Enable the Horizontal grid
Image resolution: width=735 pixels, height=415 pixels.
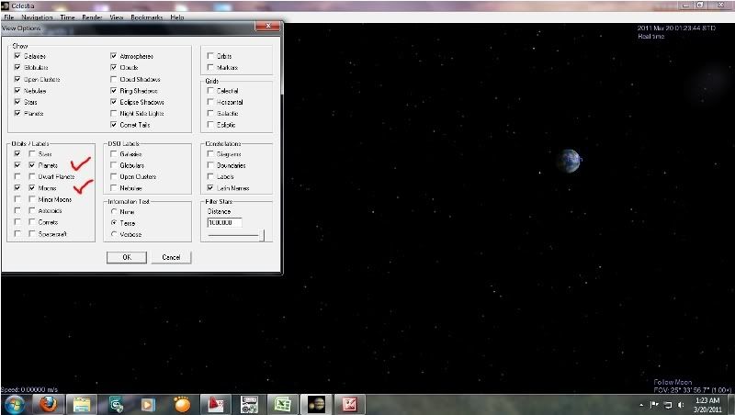(210, 102)
